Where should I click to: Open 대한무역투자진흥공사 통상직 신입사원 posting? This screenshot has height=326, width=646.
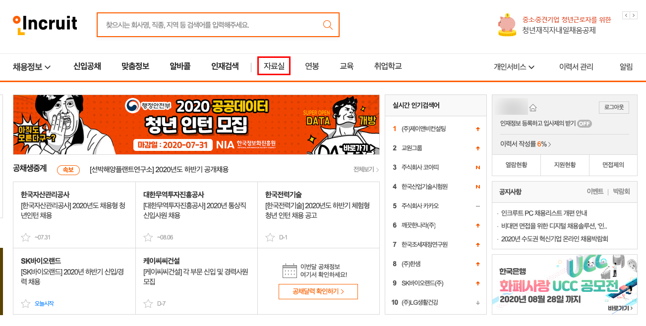(194, 211)
